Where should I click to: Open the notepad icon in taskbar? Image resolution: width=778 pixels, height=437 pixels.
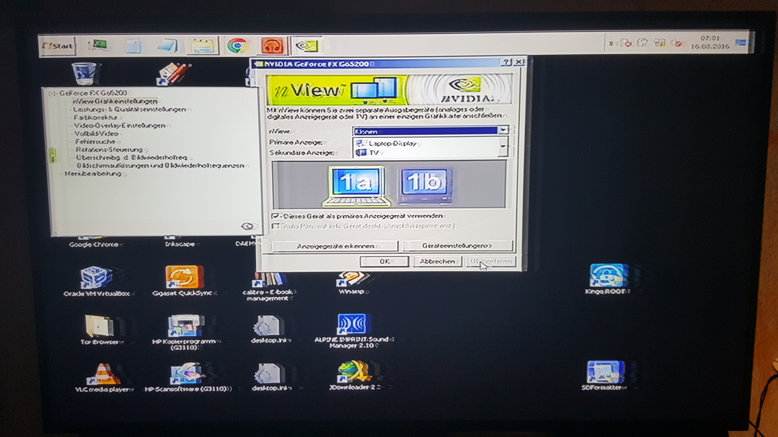coord(168,46)
